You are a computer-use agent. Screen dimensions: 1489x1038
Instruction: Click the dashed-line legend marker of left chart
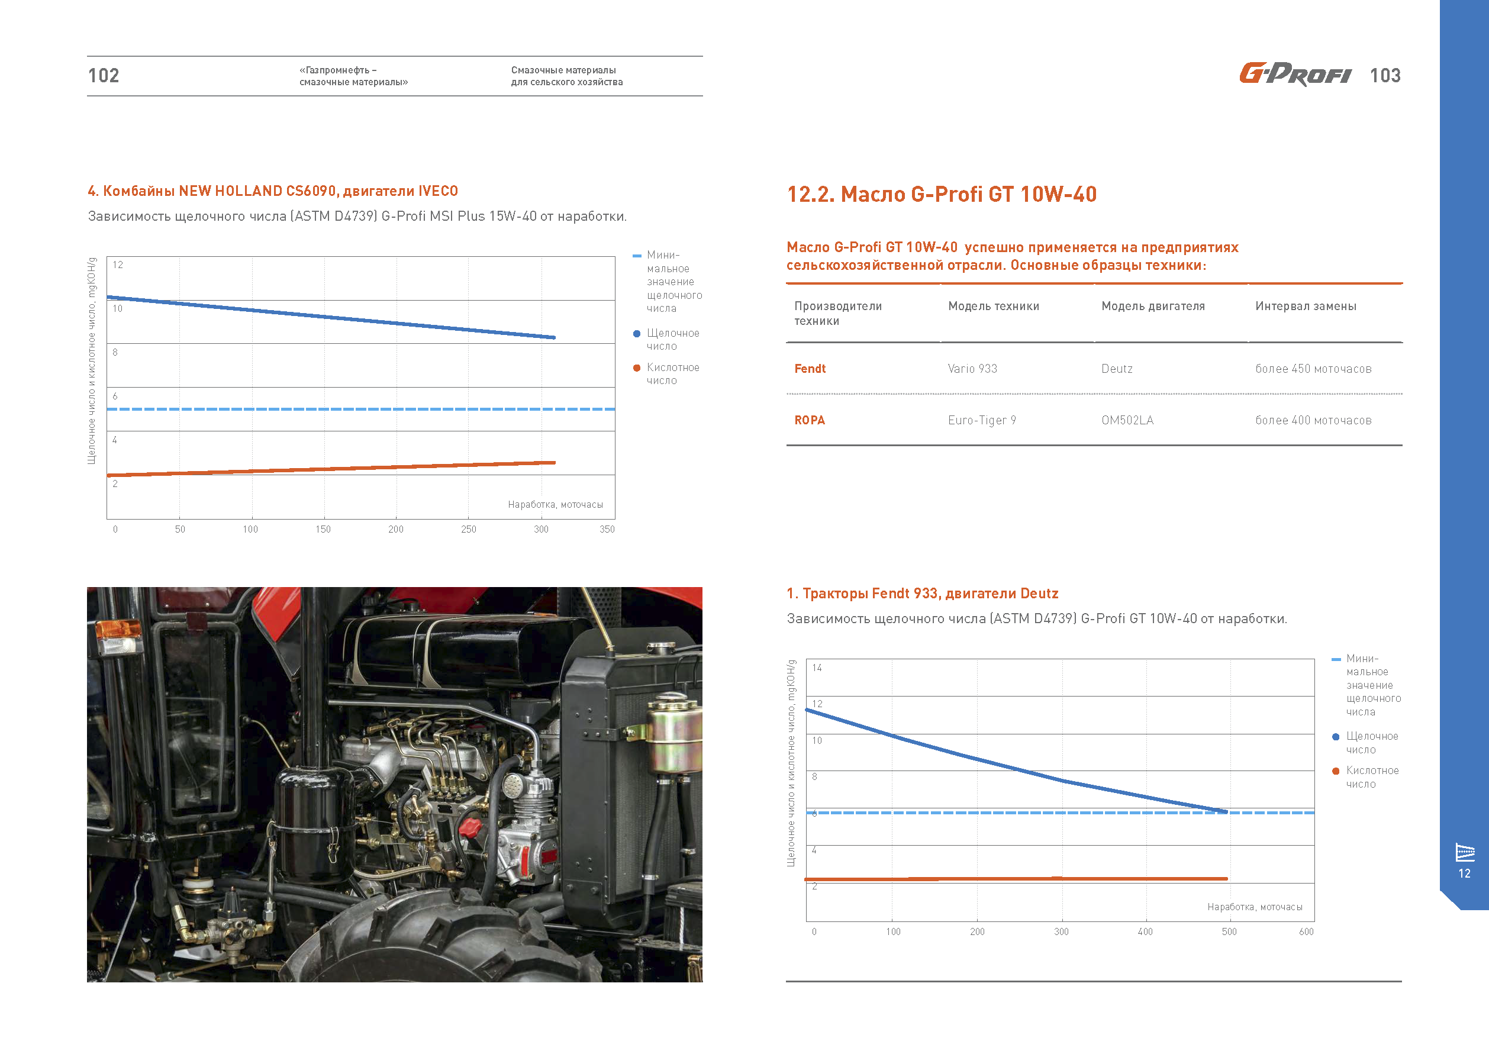tap(637, 256)
